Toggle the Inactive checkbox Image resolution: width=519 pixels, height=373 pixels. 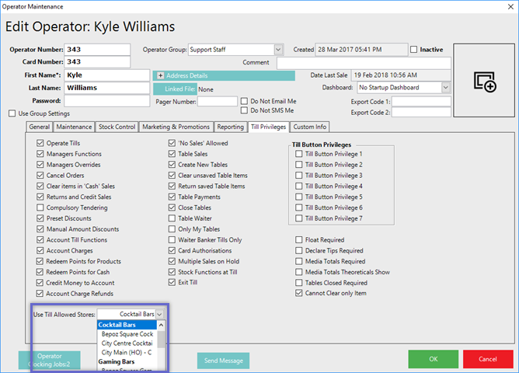pyautogui.click(x=414, y=50)
